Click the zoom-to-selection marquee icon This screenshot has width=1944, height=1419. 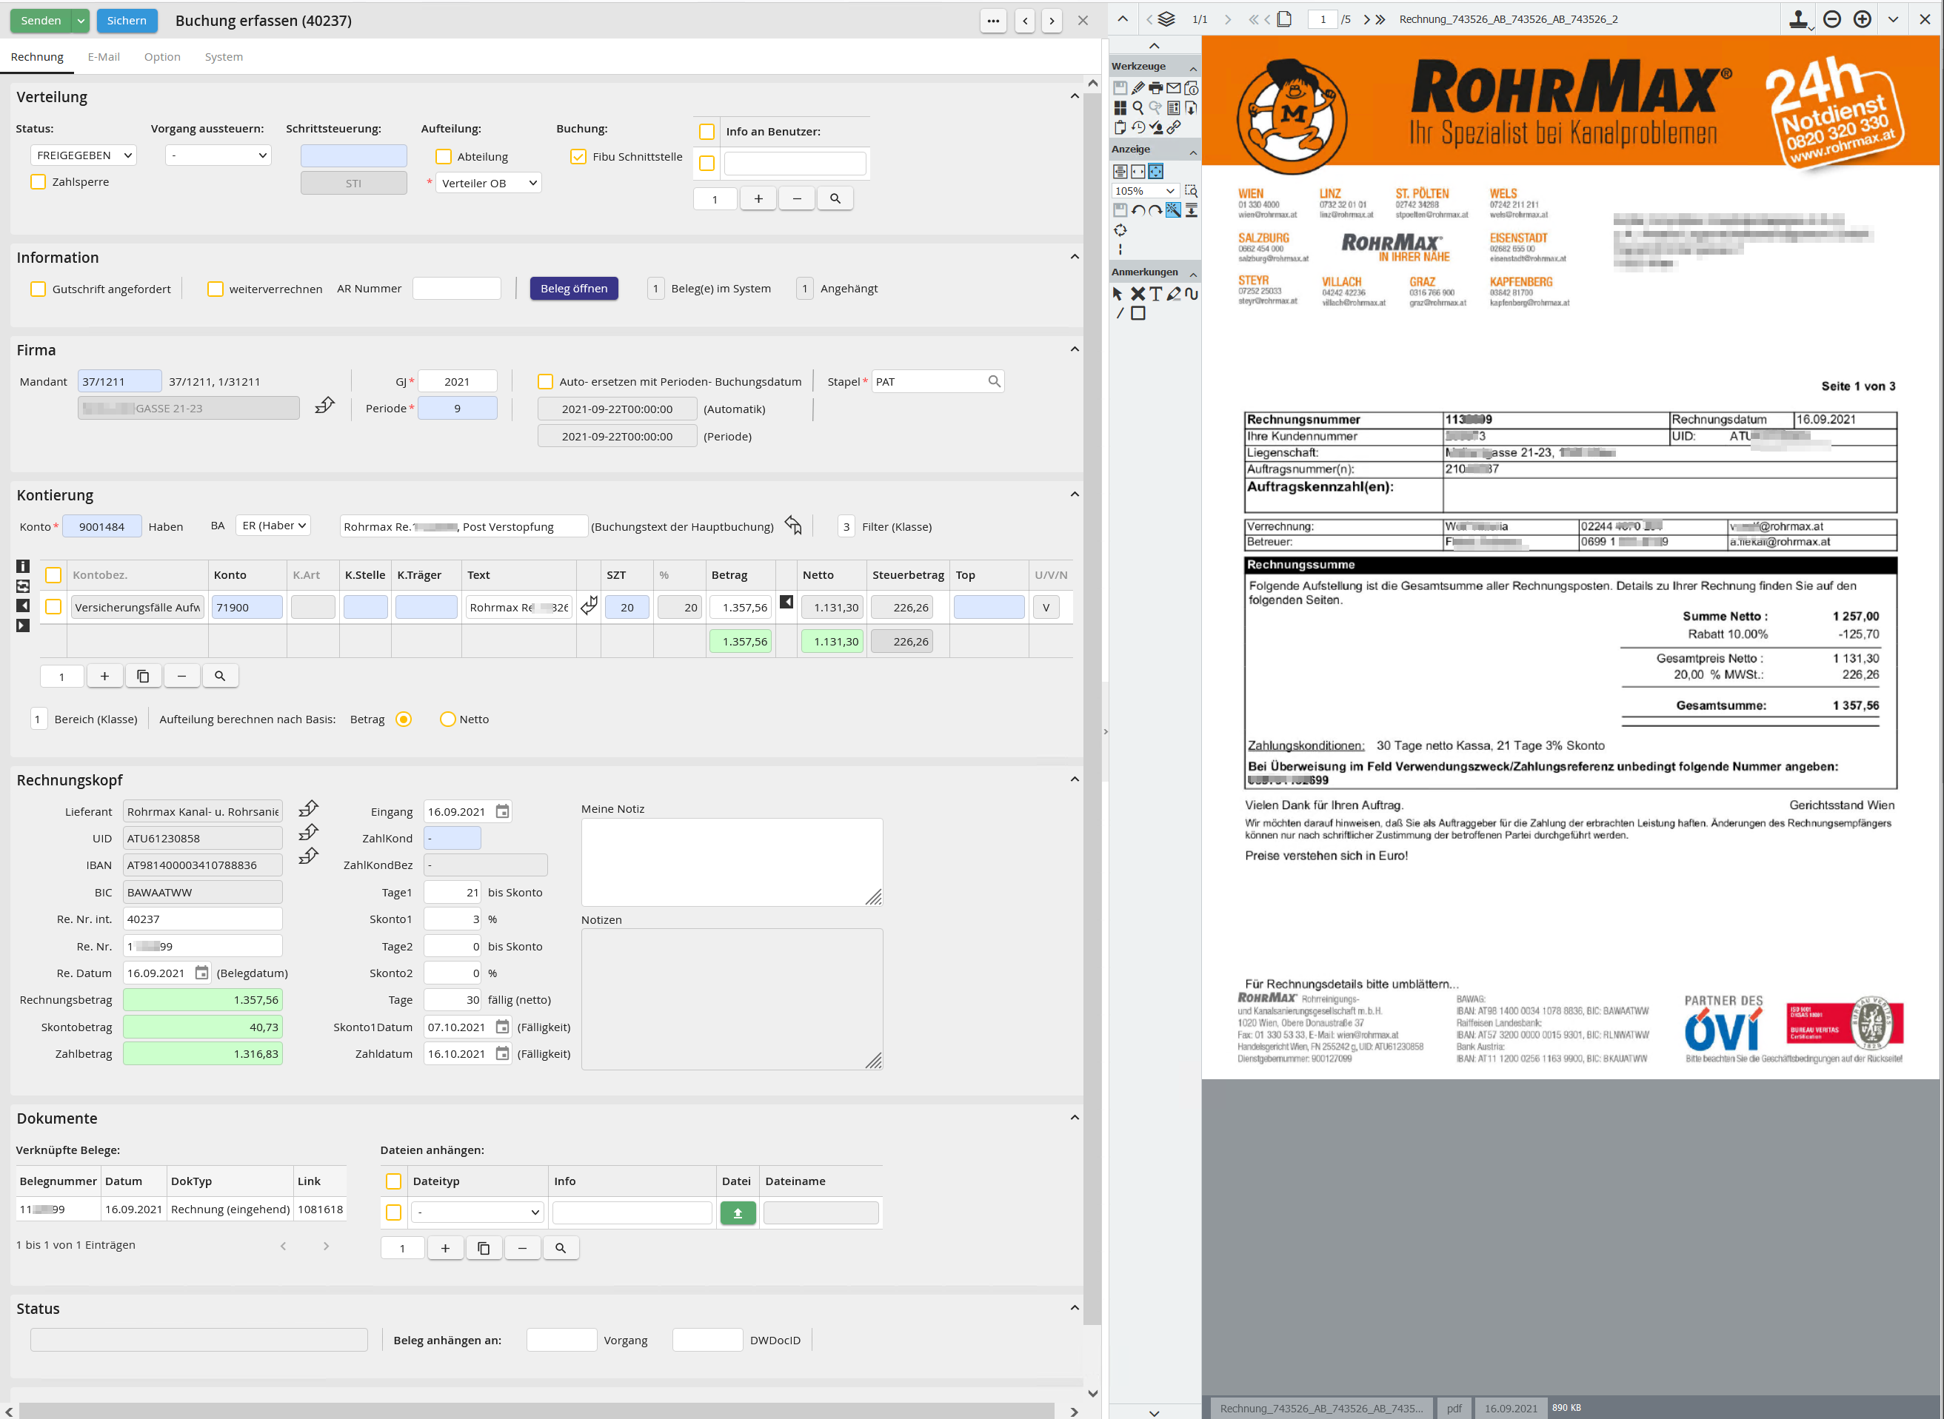[x=1191, y=191]
